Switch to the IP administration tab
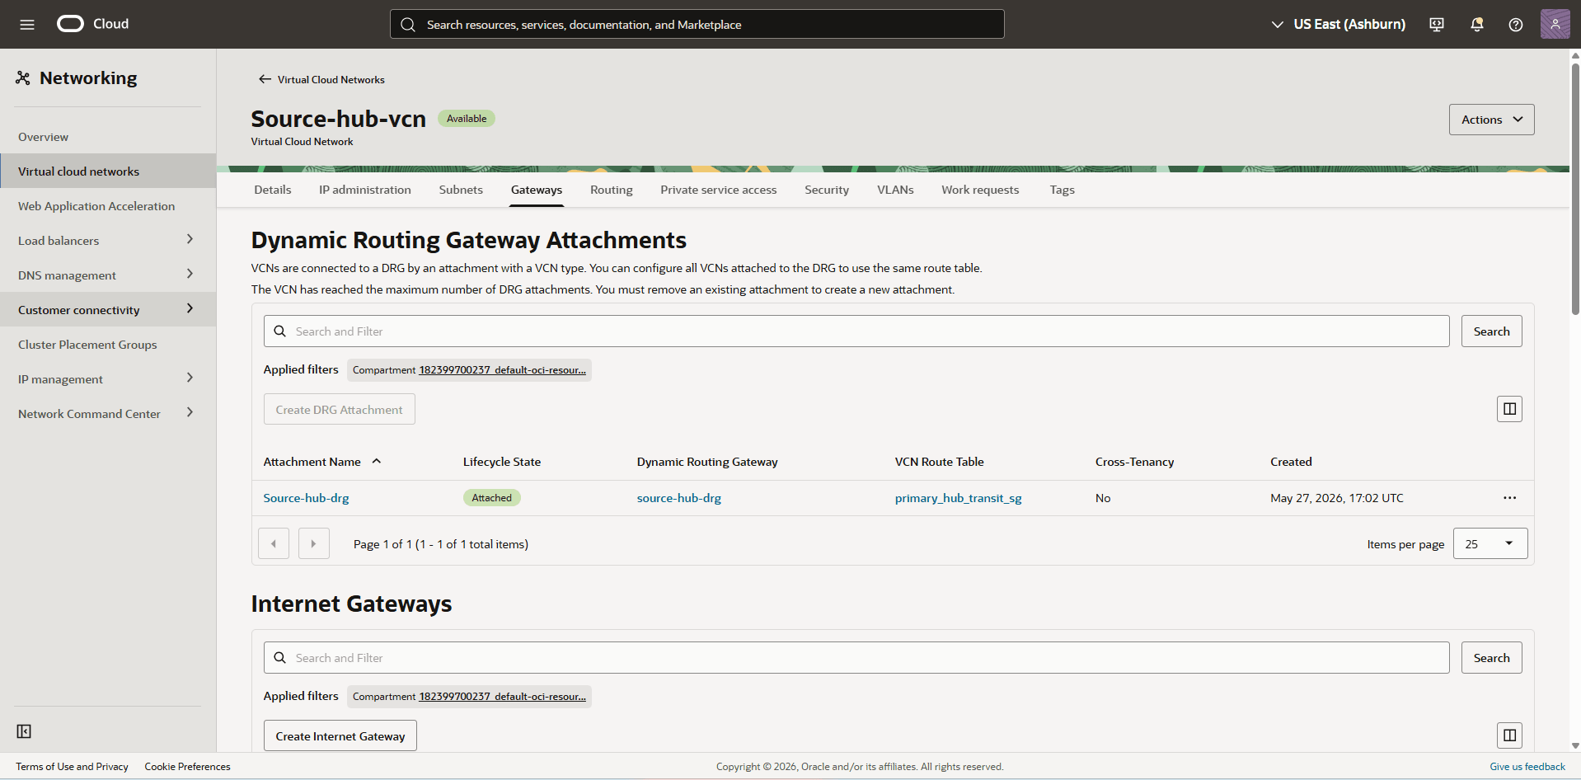Screen dimensions: 1581x780 point(365,190)
